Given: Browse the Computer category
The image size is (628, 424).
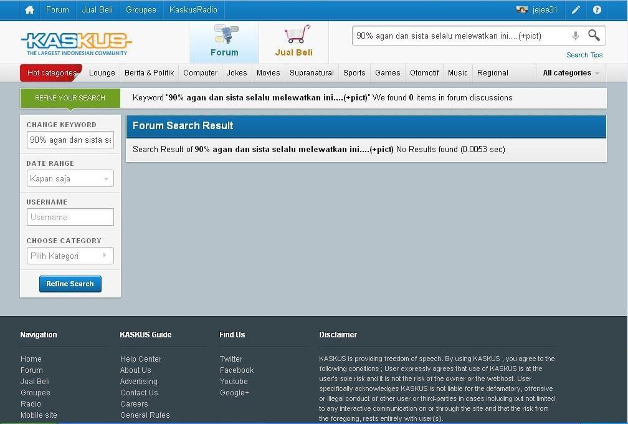Looking at the screenshot, I should 200,73.
